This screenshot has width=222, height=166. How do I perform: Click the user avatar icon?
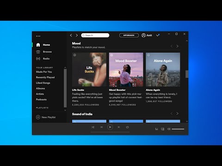[143, 36]
